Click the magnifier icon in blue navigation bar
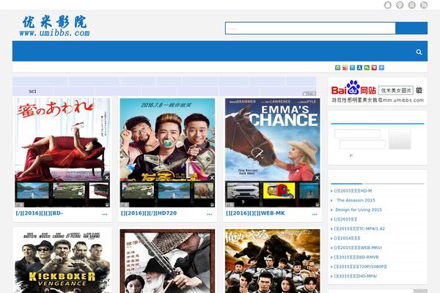 click(x=419, y=52)
